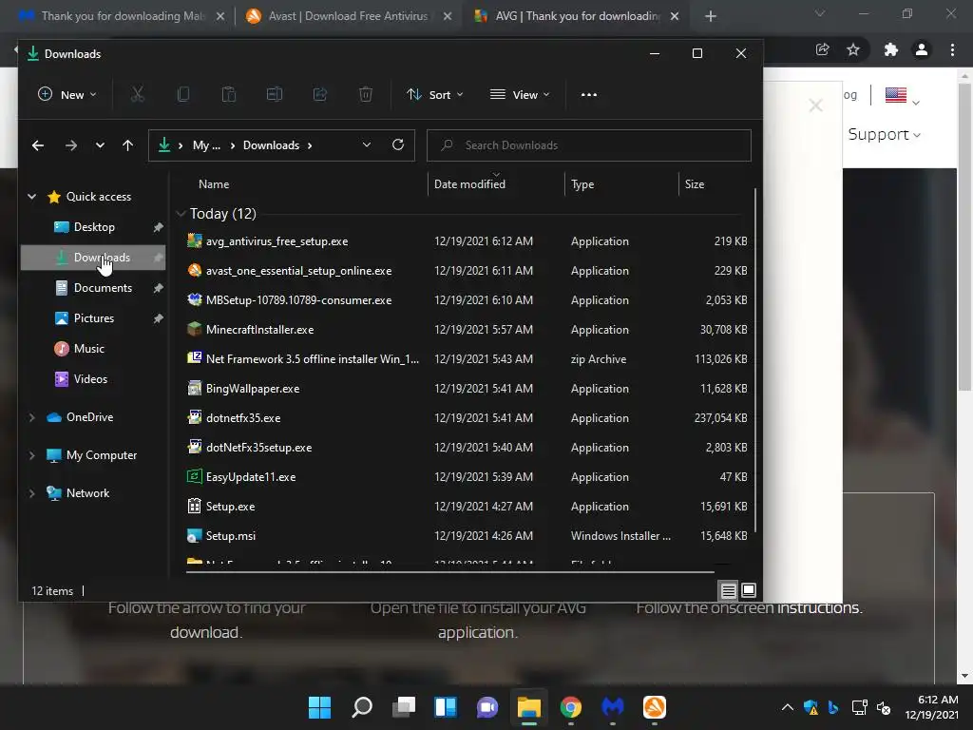Open Windows Start button on taskbar
Image resolution: width=973 pixels, height=730 pixels.
pos(319,707)
